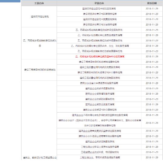The width and height of the screenshot is (163, 162).
Task: Open the 建设工程质量检测机构资质核准服务指南 link
Action: click(99, 62)
